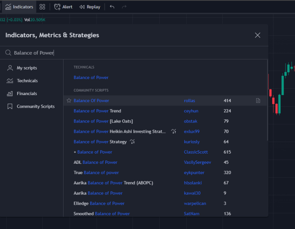Image resolution: width=295 pixels, height=229 pixels.
Task: Click the Indicators chart icon in toolbar
Action: [8, 7]
